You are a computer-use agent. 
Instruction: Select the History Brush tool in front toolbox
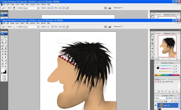coord(5,49)
